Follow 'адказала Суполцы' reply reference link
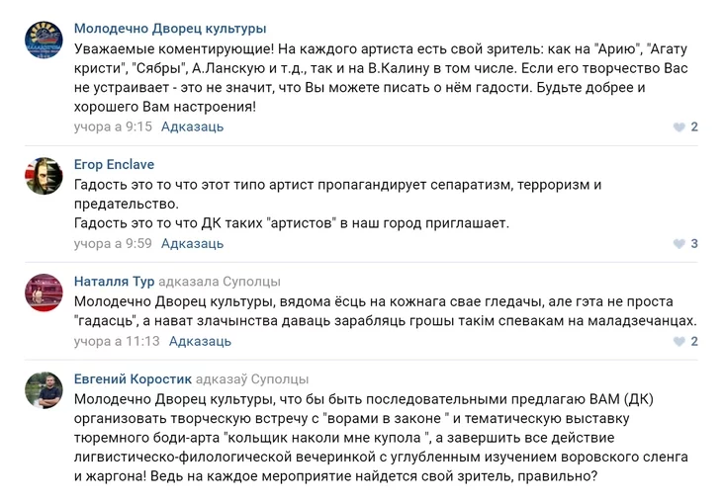Viewport: 724px width, 501px height. pyautogui.click(x=220, y=282)
